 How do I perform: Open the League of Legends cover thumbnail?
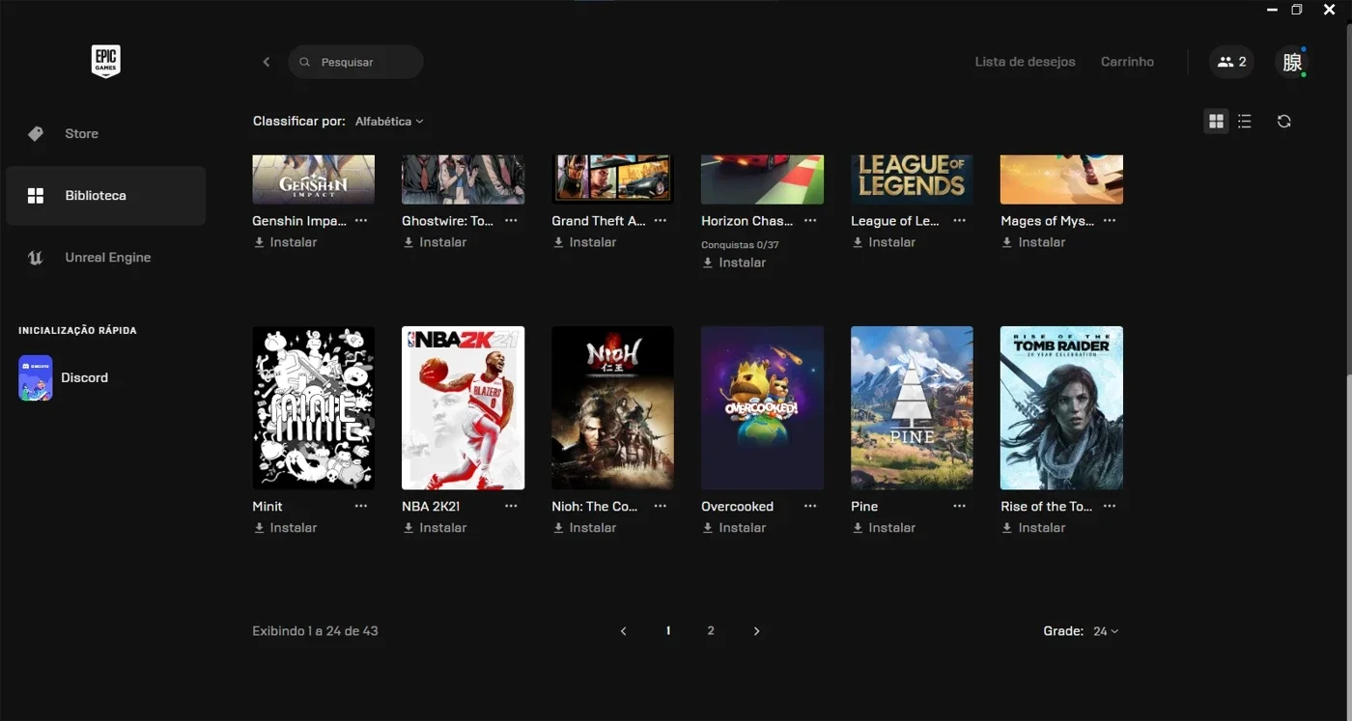(913, 180)
